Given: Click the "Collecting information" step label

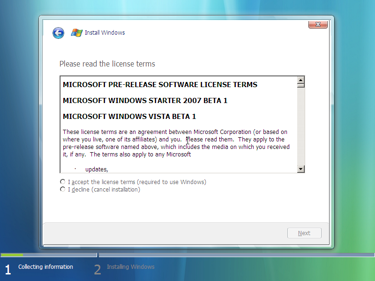Looking at the screenshot, I should (45, 266).
